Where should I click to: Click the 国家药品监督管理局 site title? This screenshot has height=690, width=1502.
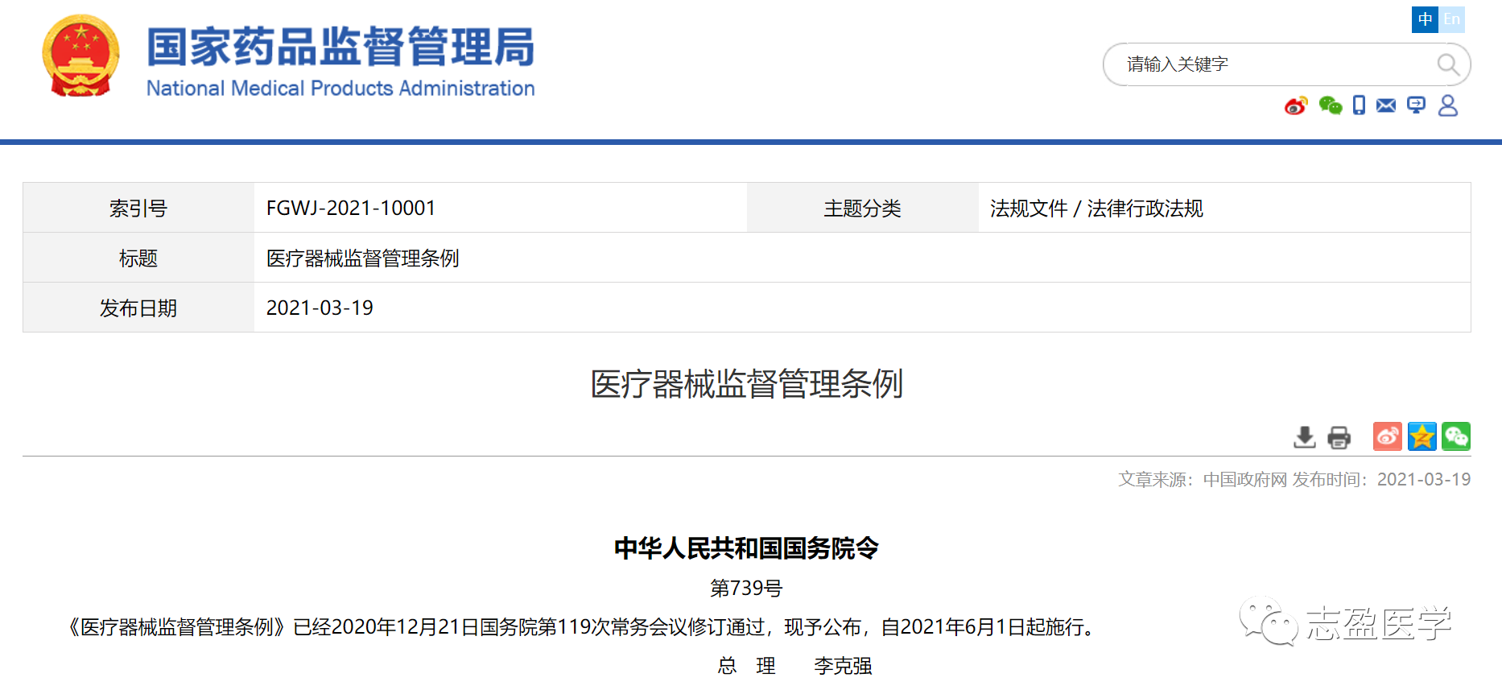point(340,47)
